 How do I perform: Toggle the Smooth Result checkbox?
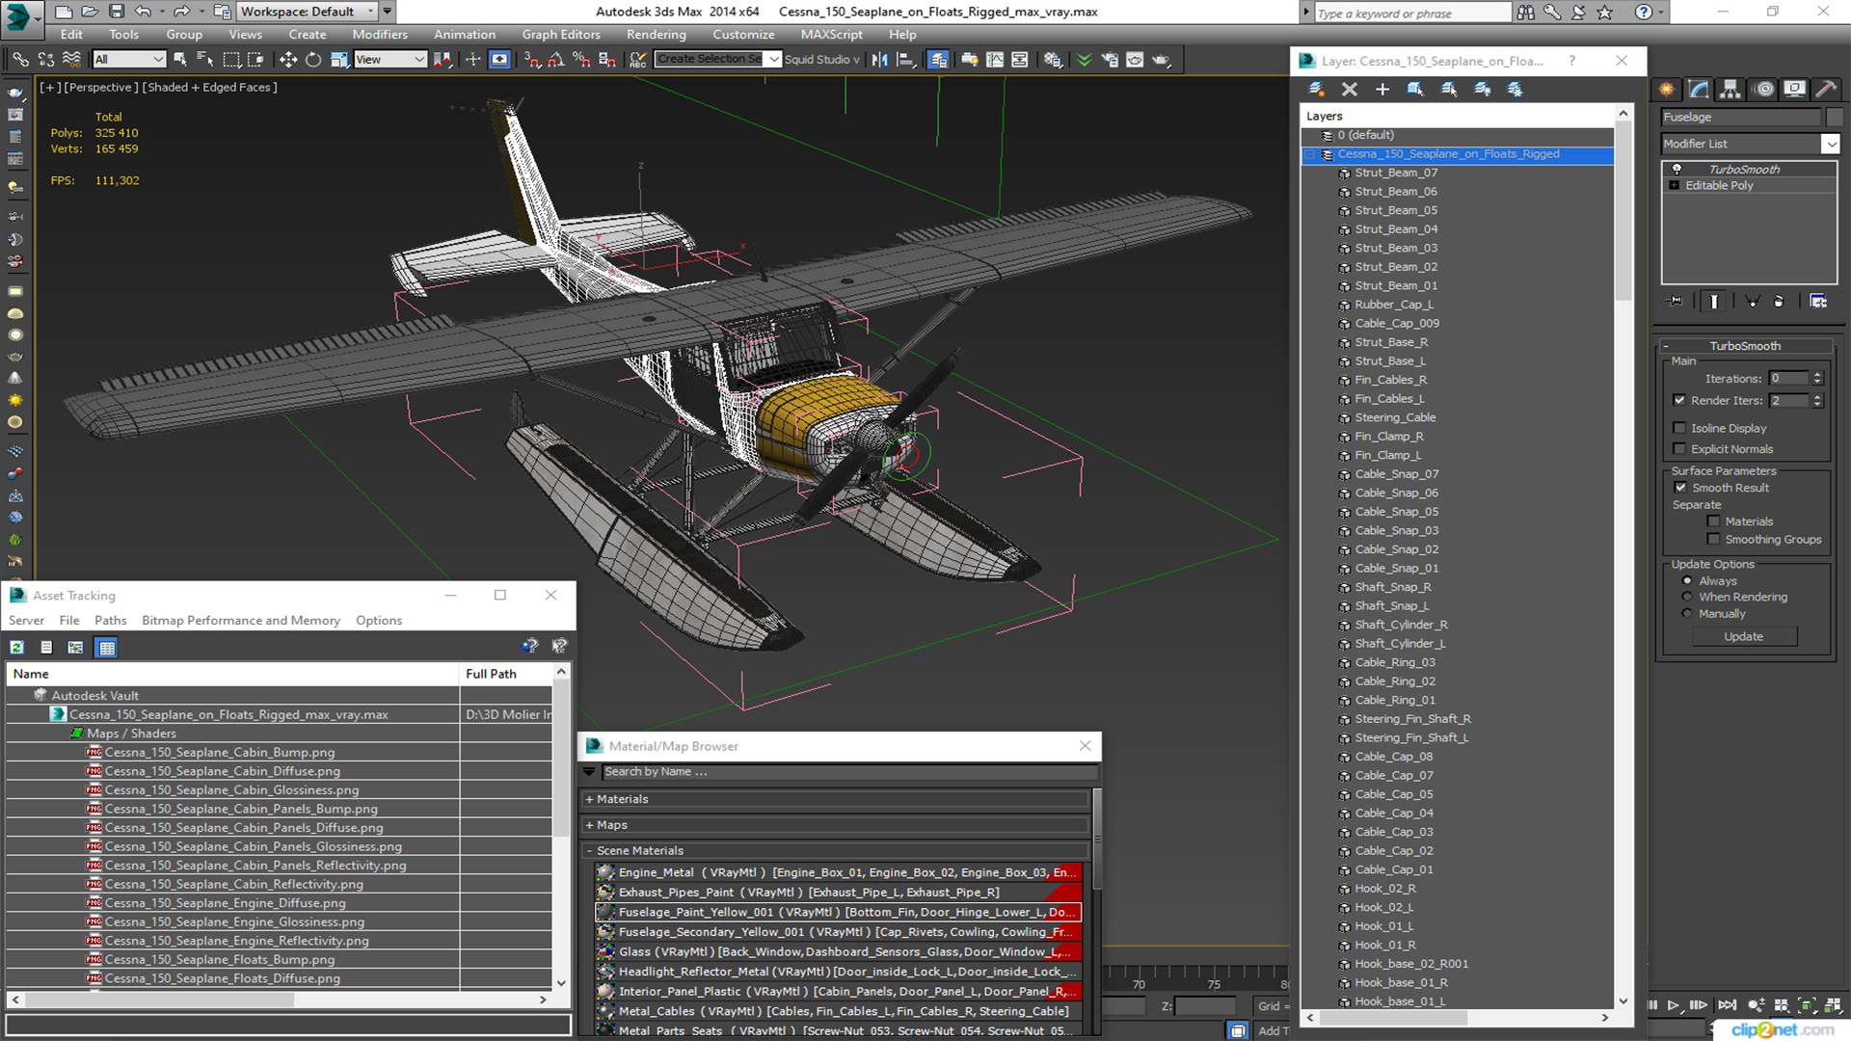point(1680,488)
